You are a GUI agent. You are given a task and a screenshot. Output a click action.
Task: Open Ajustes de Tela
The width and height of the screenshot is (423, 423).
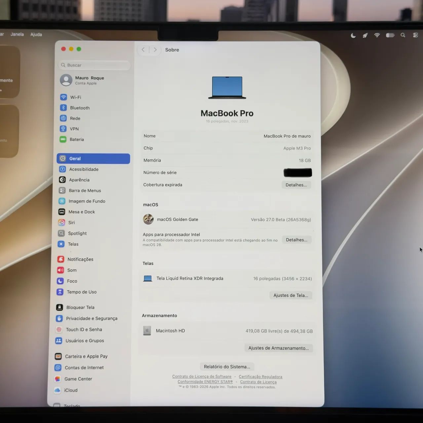[x=291, y=295]
